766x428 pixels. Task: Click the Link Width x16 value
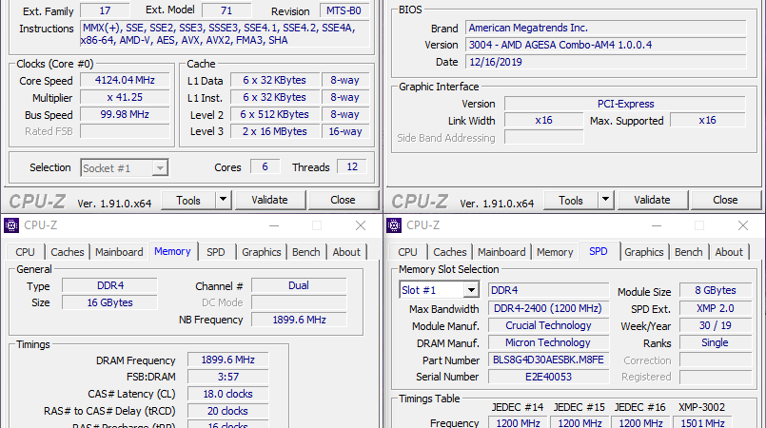[x=543, y=121]
